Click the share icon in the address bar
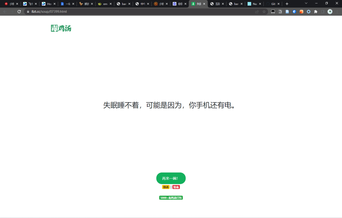The image size is (342, 218). point(257,11)
